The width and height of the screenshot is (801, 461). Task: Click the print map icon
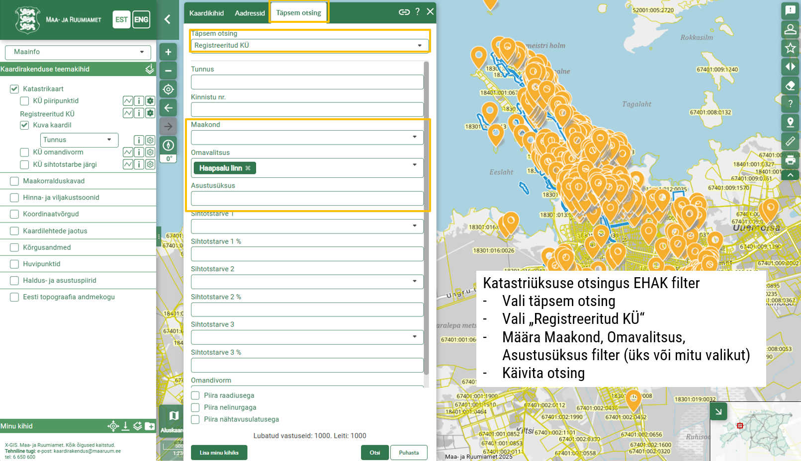click(x=790, y=160)
